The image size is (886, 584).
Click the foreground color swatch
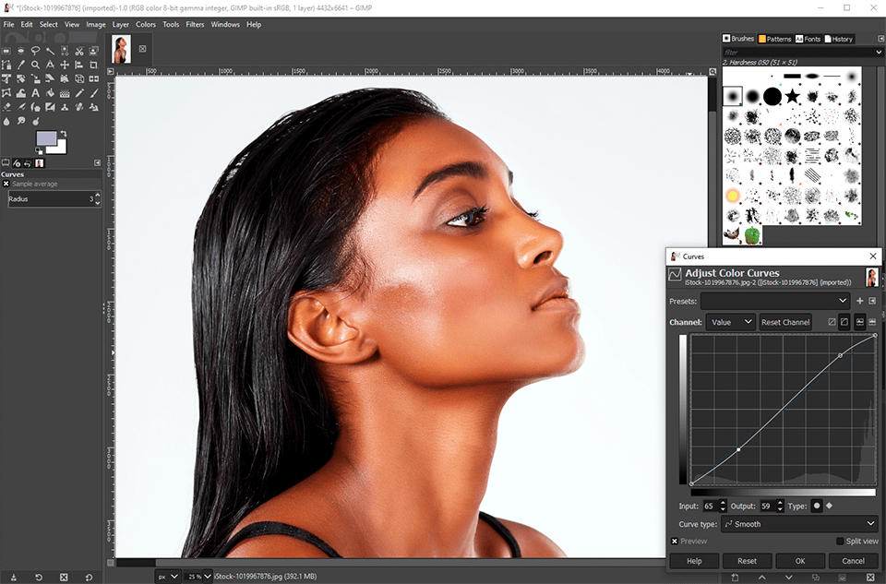click(x=46, y=138)
